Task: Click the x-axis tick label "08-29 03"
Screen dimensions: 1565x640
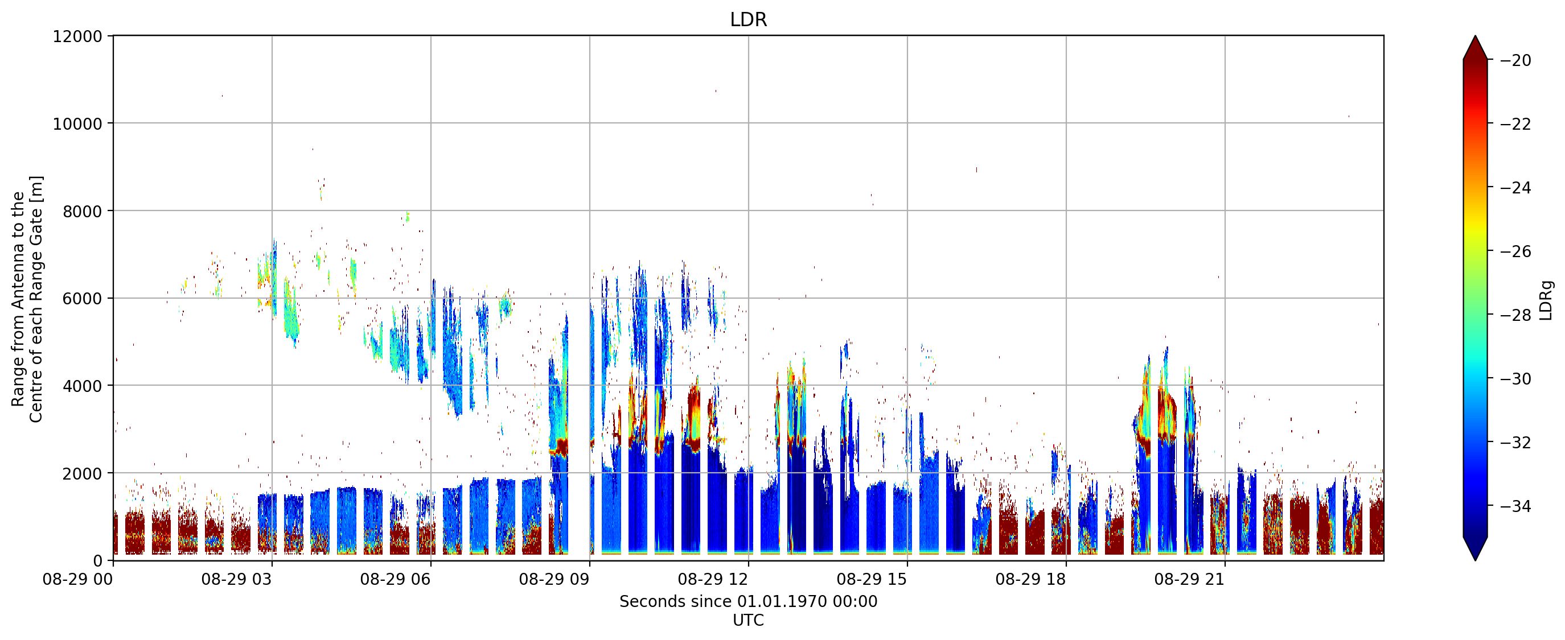Action: (x=236, y=579)
